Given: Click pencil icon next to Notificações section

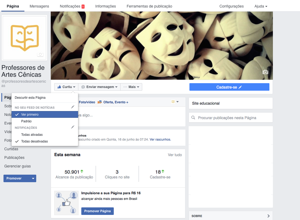Looking at the screenshot, I should coord(72,127).
